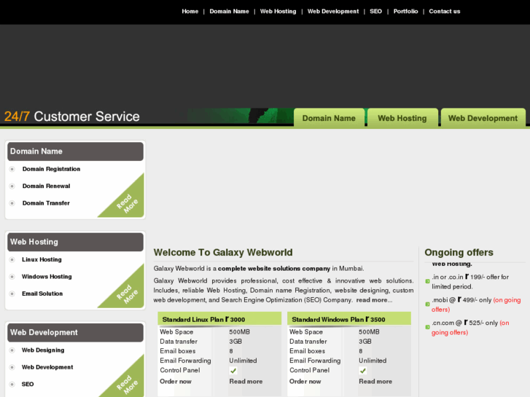Click the Web Development sidebar header
530x397 pixels.
[75, 332]
